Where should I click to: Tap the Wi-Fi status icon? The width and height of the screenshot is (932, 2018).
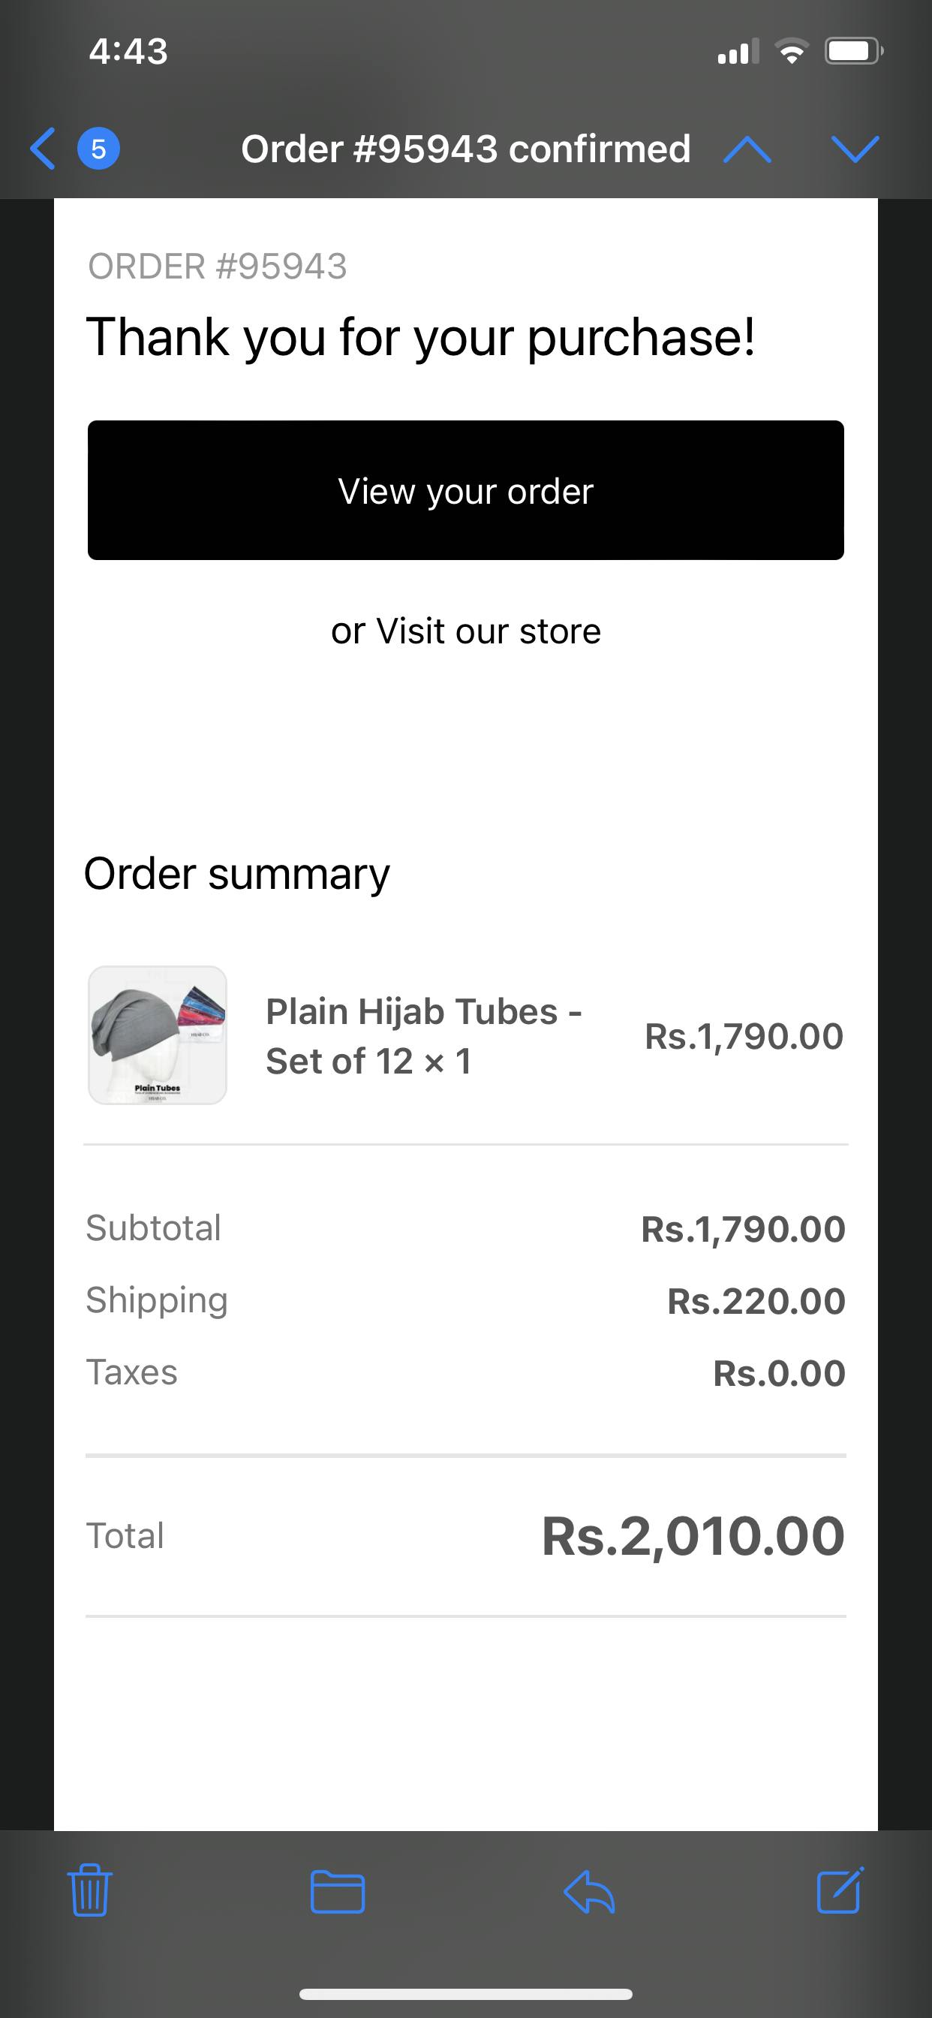pyautogui.click(x=791, y=52)
